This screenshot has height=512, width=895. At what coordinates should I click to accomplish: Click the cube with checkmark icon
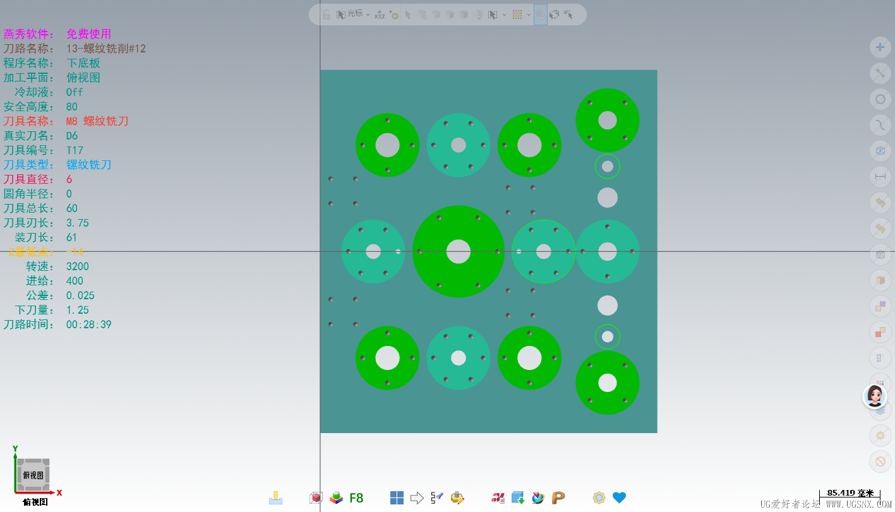pyautogui.click(x=422, y=15)
